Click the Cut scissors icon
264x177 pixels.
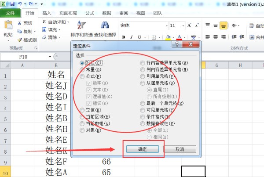(19, 23)
